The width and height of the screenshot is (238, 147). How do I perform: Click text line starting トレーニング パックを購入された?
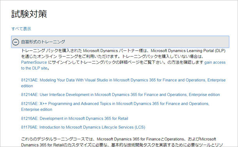coord(123,51)
